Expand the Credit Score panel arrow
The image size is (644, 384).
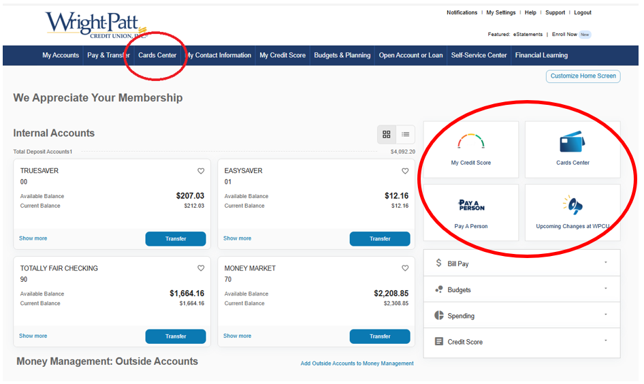pyautogui.click(x=605, y=340)
